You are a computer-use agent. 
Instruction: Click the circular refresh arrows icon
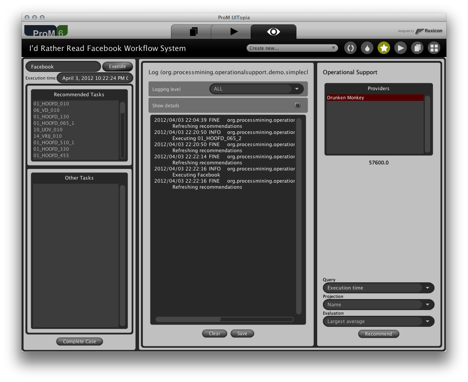tap(350, 48)
